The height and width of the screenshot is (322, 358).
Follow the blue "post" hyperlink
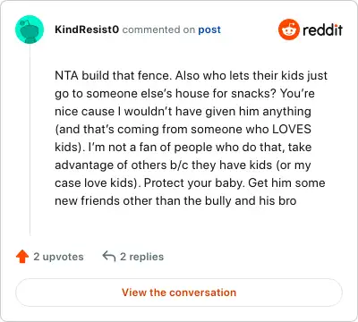[x=209, y=30]
